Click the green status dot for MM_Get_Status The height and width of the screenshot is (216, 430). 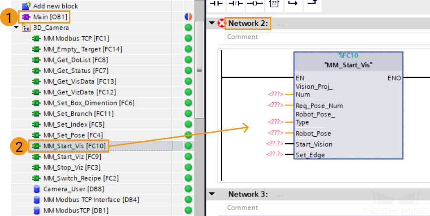point(188,71)
